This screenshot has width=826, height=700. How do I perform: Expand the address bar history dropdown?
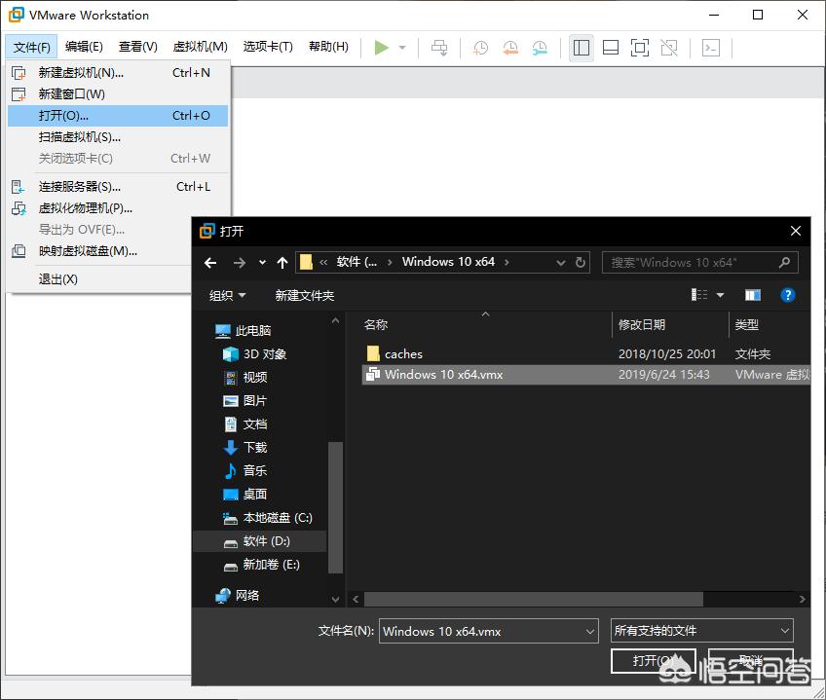pyautogui.click(x=560, y=262)
